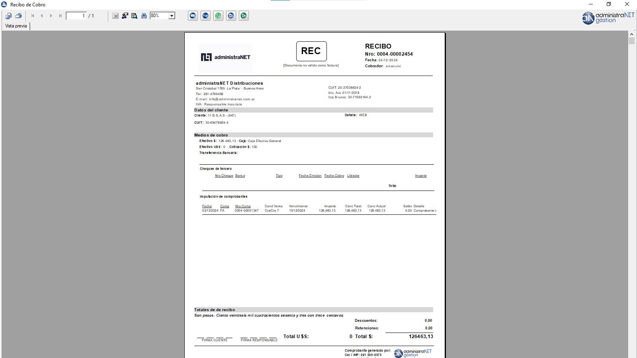Click the binoculars find text icon

click(144, 16)
